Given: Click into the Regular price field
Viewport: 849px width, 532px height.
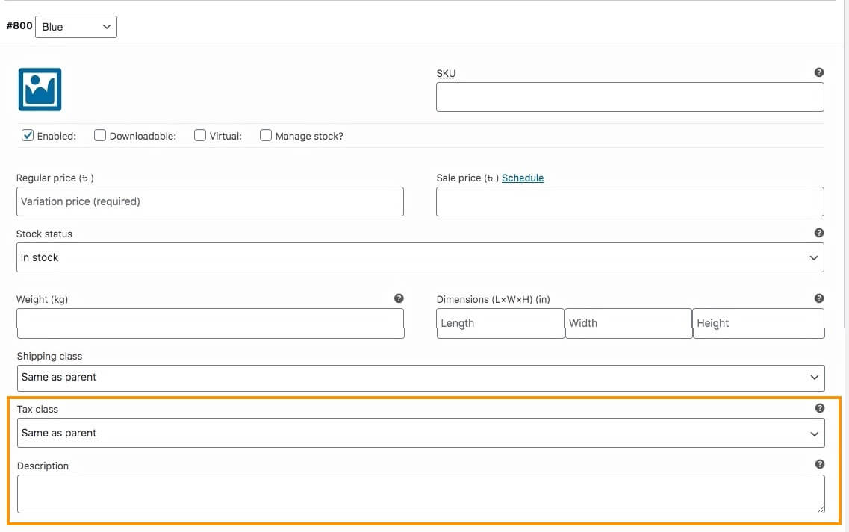Looking at the screenshot, I should (210, 201).
